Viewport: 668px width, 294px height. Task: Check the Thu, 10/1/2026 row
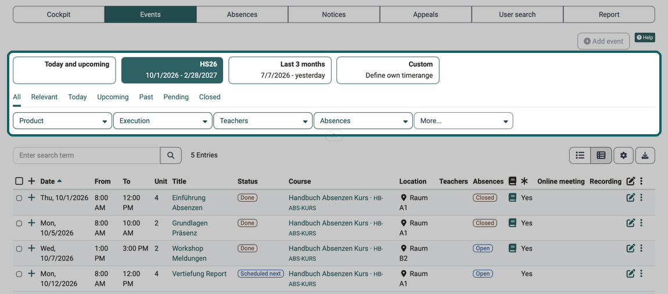tap(19, 198)
